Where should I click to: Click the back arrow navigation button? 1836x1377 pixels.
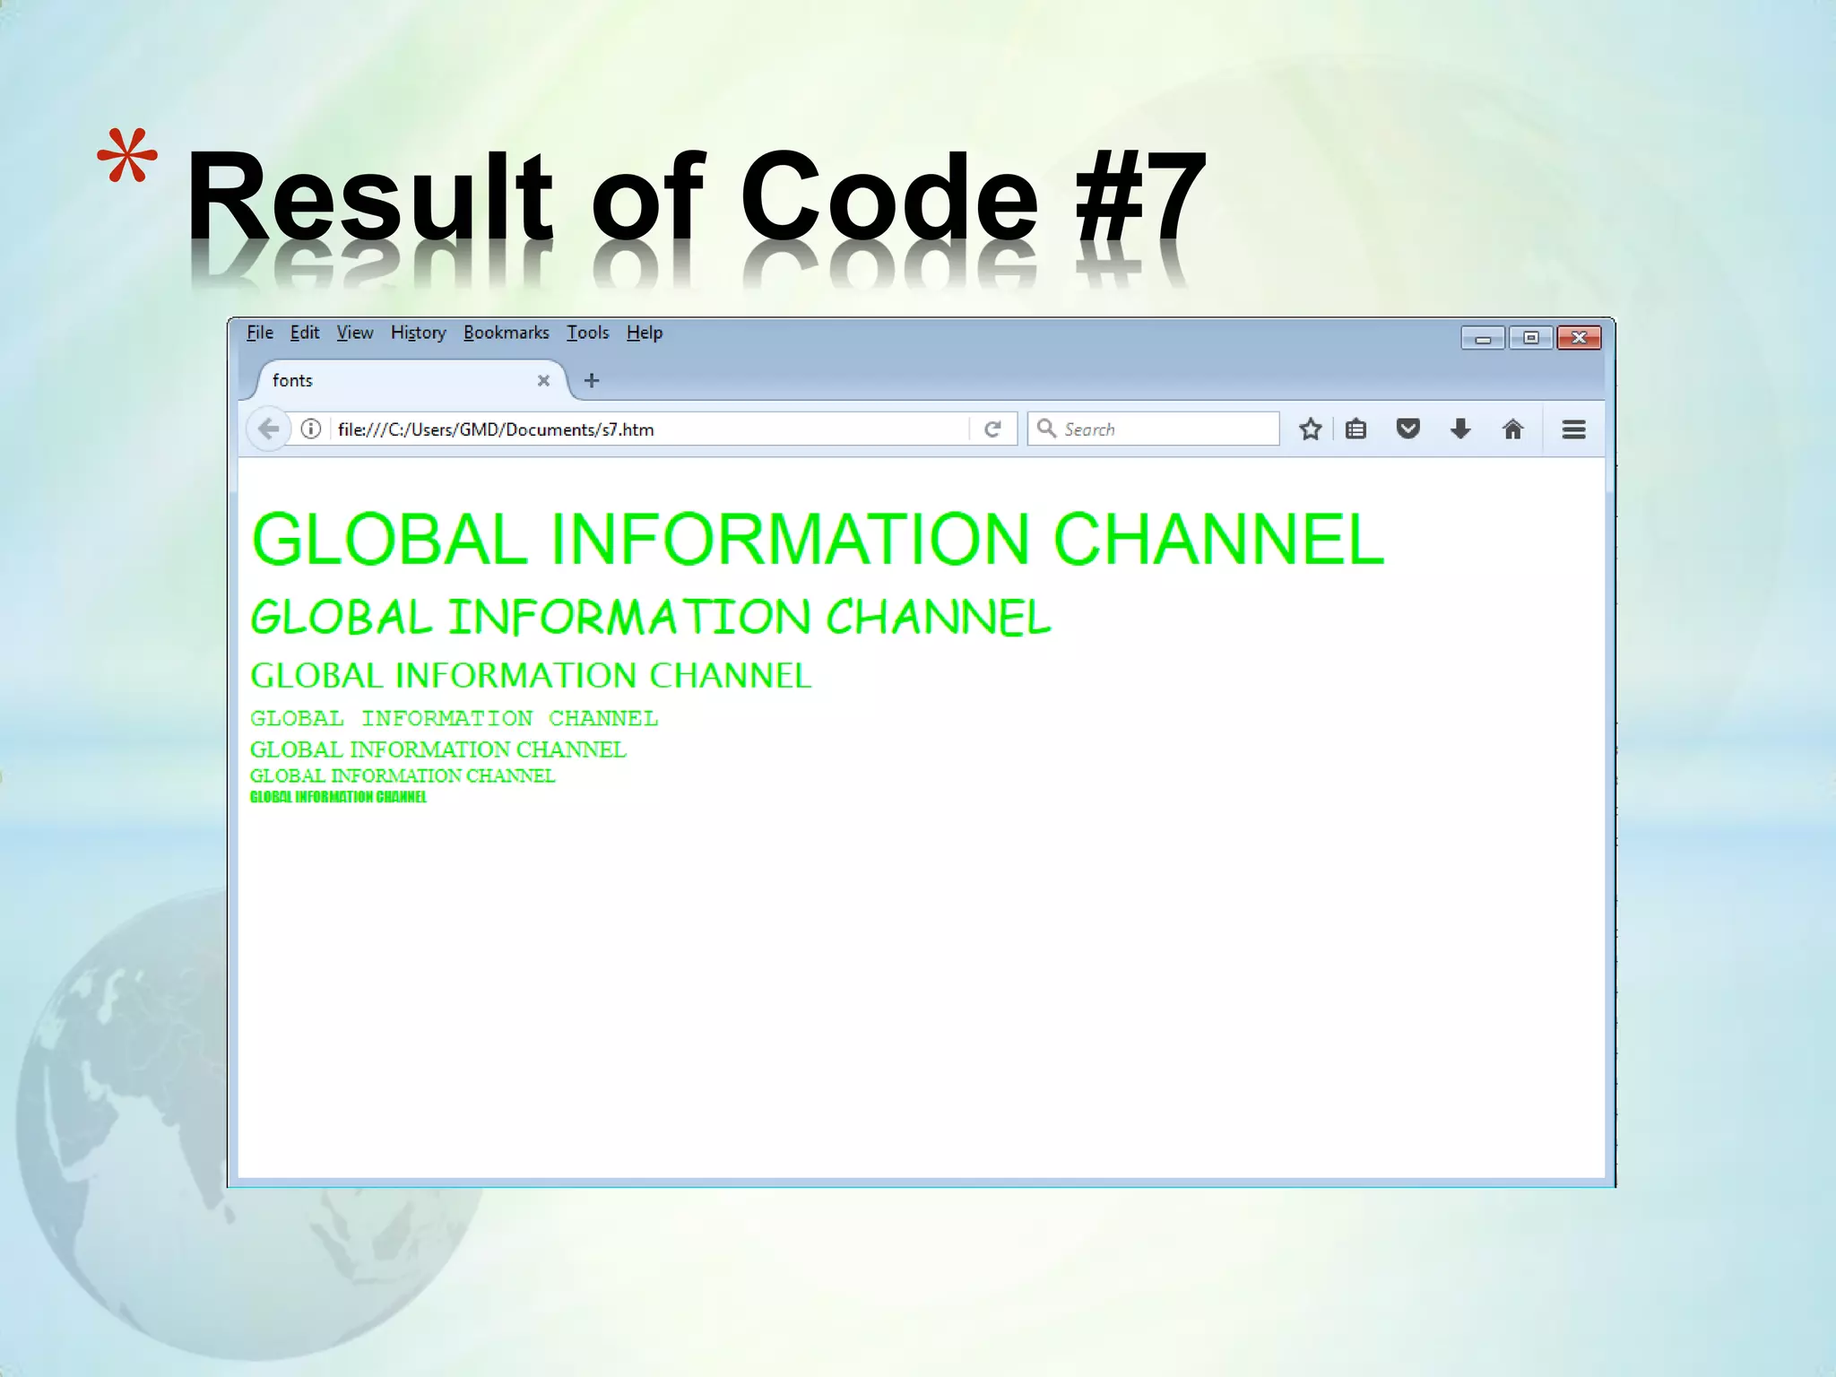(268, 429)
